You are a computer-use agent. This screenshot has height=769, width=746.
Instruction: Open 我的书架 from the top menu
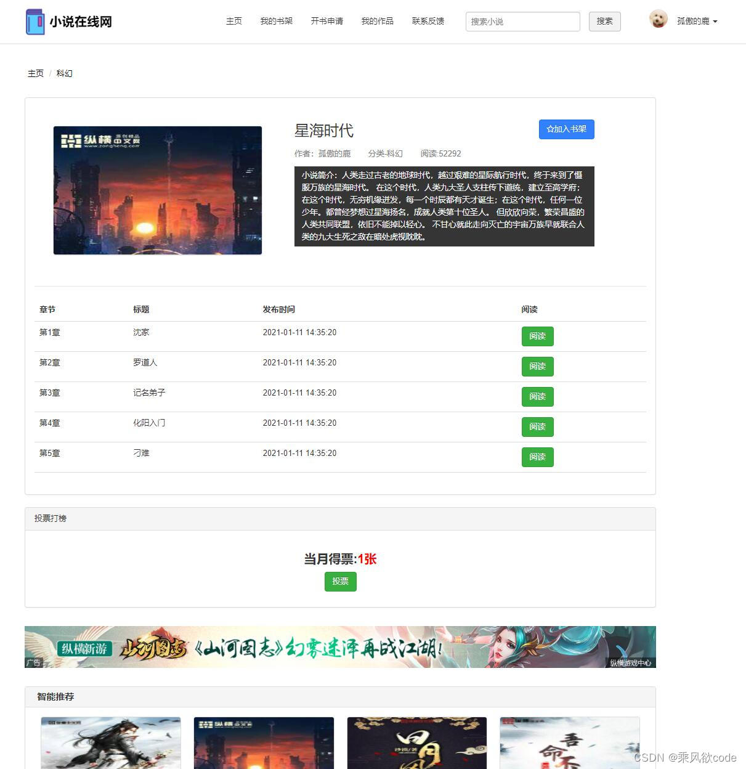pyautogui.click(x=276, y=20)
